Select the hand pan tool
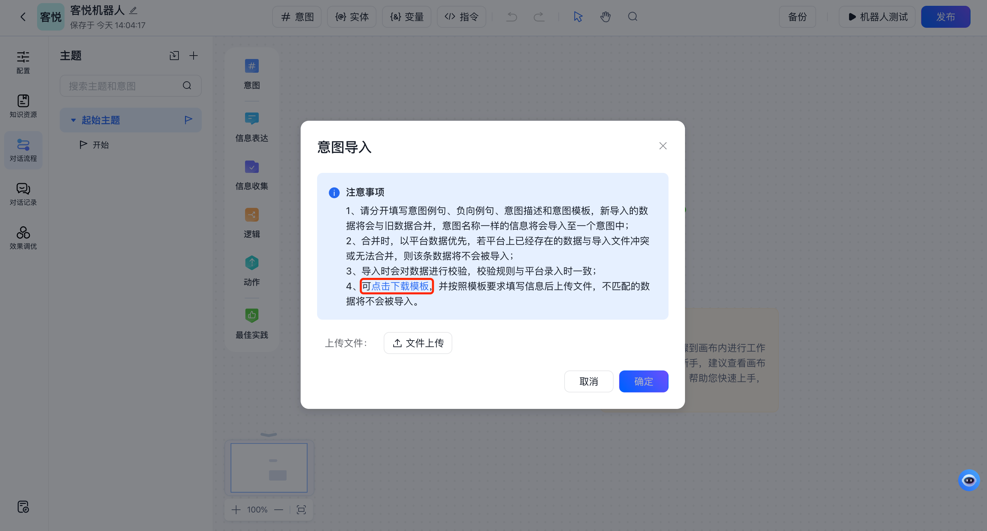Image resolution: width=987 pixels, height=531 pixels. [605, 16]
